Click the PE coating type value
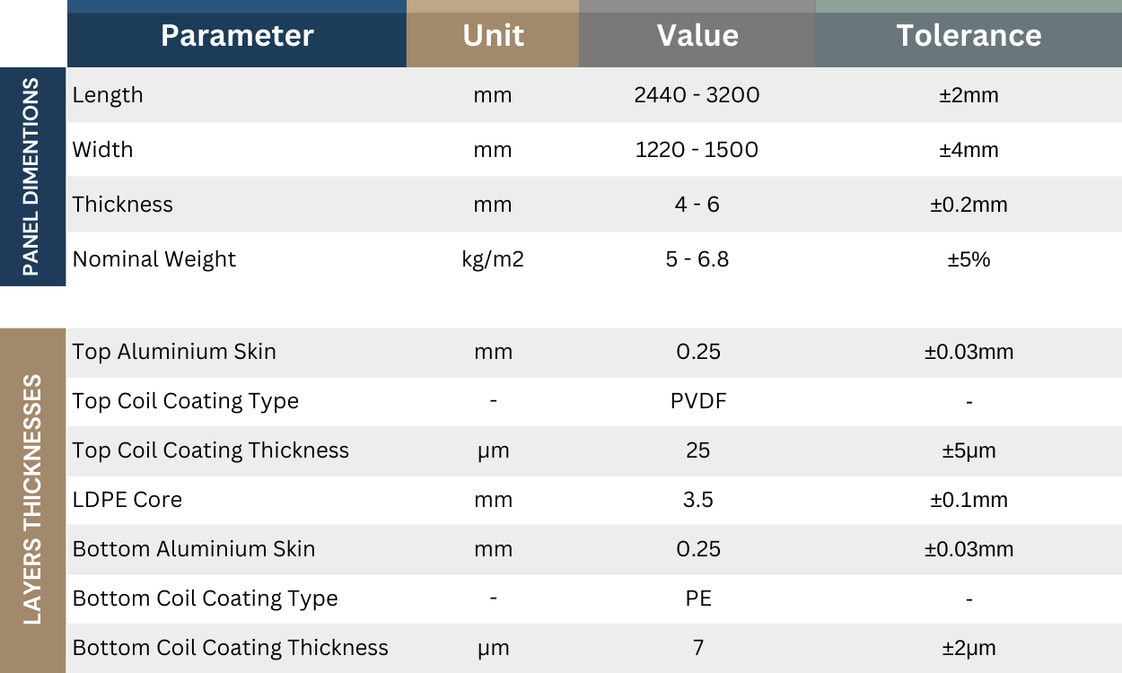Viewport: 1122px width, 673px height. click(x=697, y=599)
